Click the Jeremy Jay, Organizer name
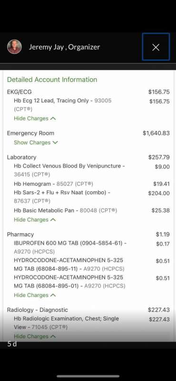The image size is (176, 381). coord(64,47)
